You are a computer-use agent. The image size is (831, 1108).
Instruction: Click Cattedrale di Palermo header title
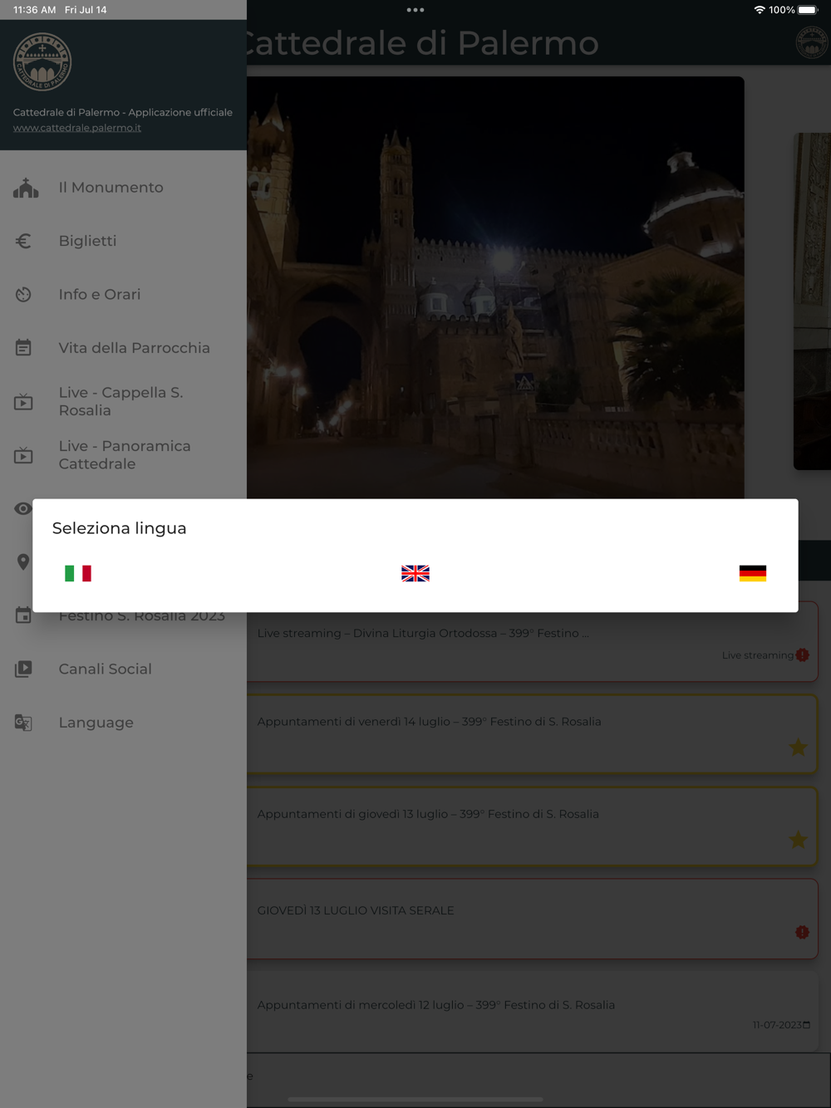pyautogui.click(x=422, y=43)
